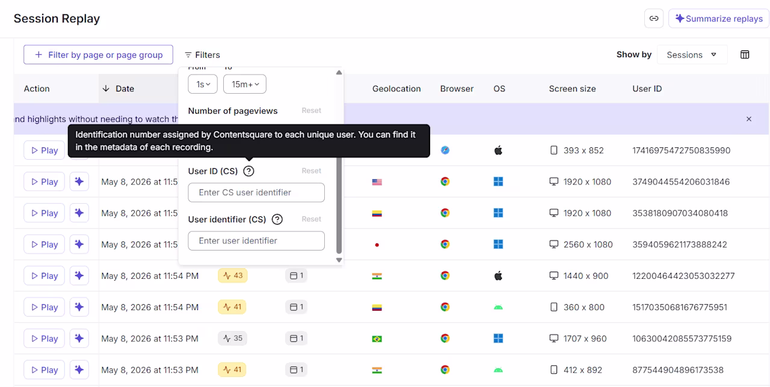The height and width of the screenshot is (387, 770).
Task: Open the Filters menu
Action: [202, 55]
